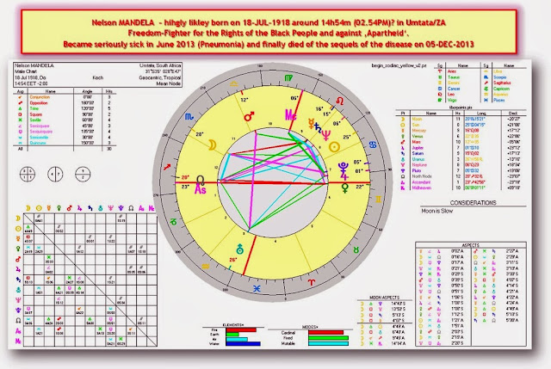The height and width of the screenshot is (369, 551).
Task: Click the red Cardinal mode bar
Action: (325, 332)
